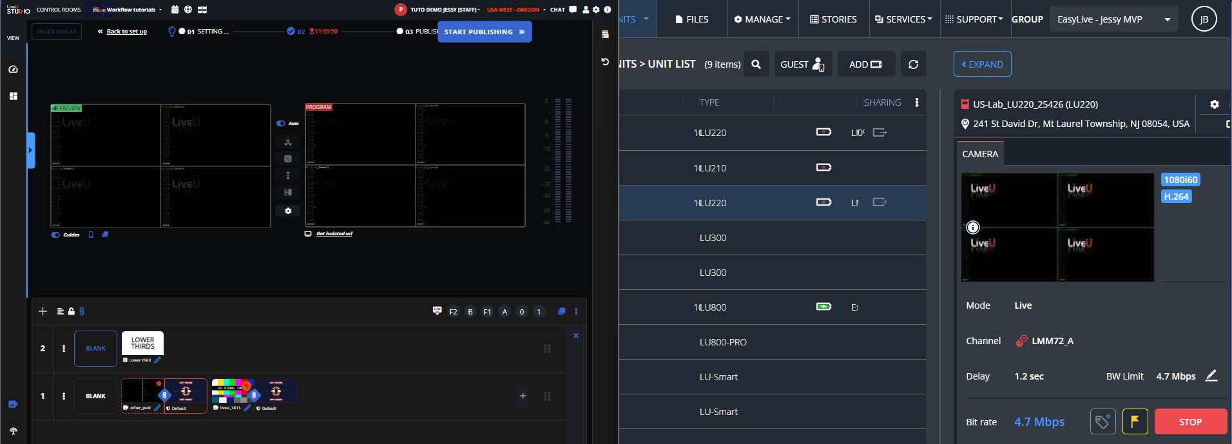This screenshot has height=444, width=1232.
Task: Click the yellow flag marker button
Action: click(1135, 421)
